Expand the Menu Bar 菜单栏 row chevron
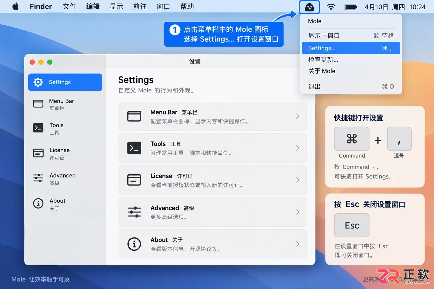Screen dimensions: 434x289 (x=297, y=116)
